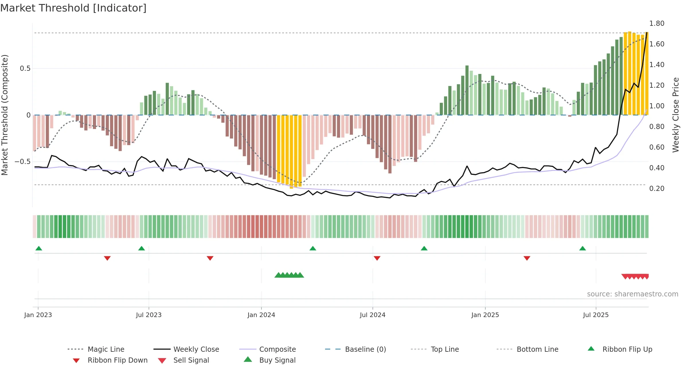The height and width of the screenshot is (387, 688).
Task: Click the deepest yellow histogram bar in early 2024
Action: click(291, 152)
